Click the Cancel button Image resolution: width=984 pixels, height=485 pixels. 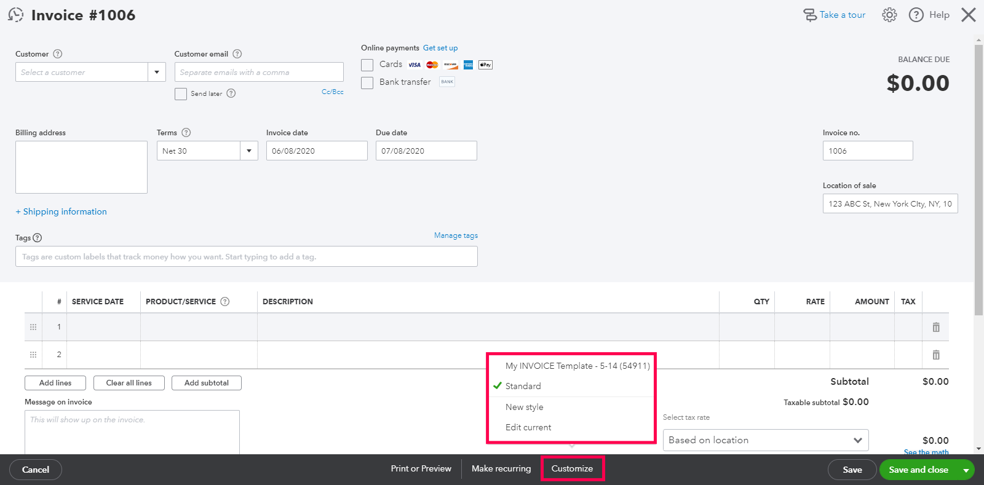point(36,470)
